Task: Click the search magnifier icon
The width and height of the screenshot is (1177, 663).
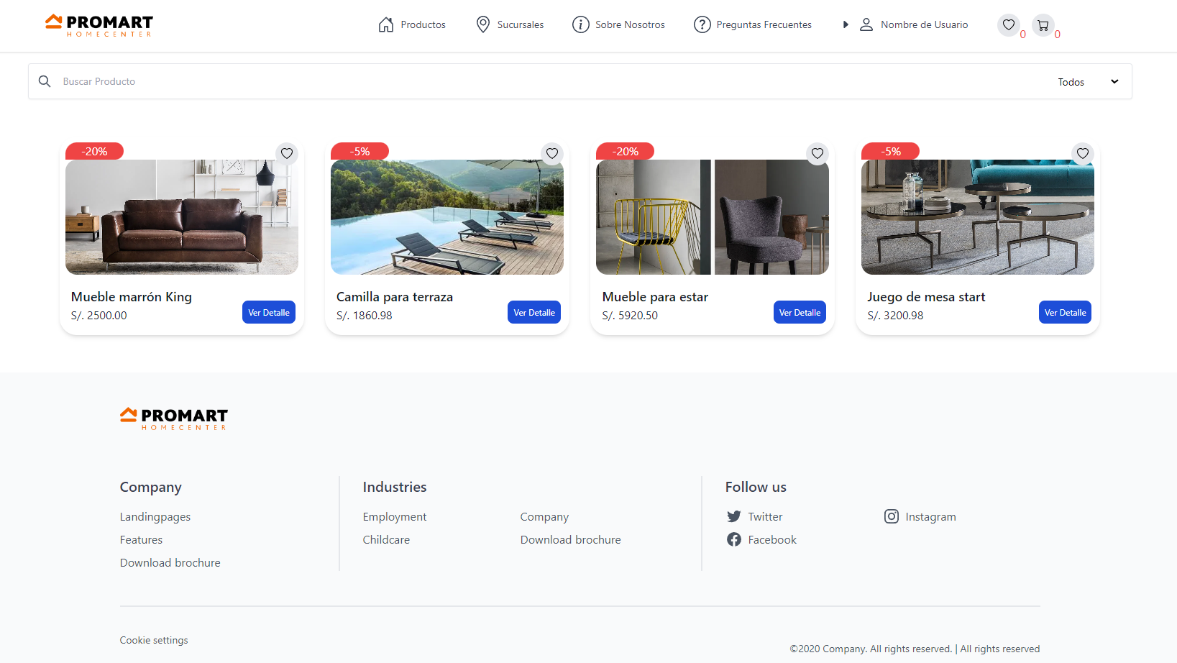Action: coord(45,81)
